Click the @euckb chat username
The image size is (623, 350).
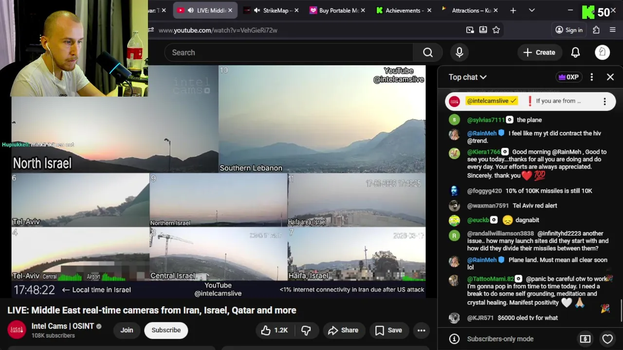478,220
